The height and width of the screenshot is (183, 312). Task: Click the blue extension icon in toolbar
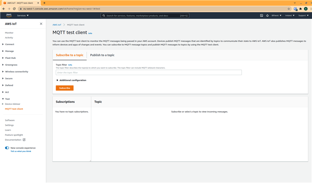[x=295, y=9]
